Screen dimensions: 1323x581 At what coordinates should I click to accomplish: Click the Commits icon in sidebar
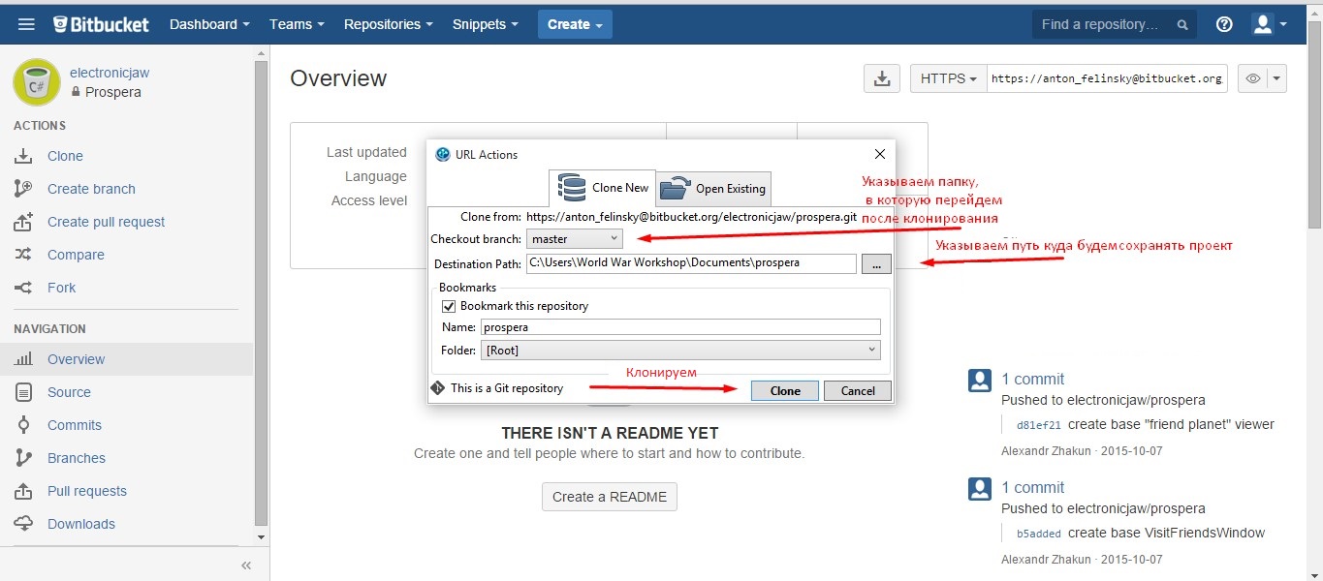[x=23, y=425]
